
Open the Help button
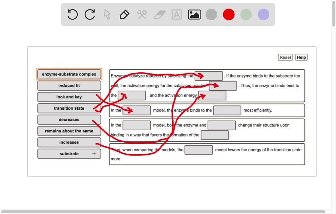tap(301, 57)
